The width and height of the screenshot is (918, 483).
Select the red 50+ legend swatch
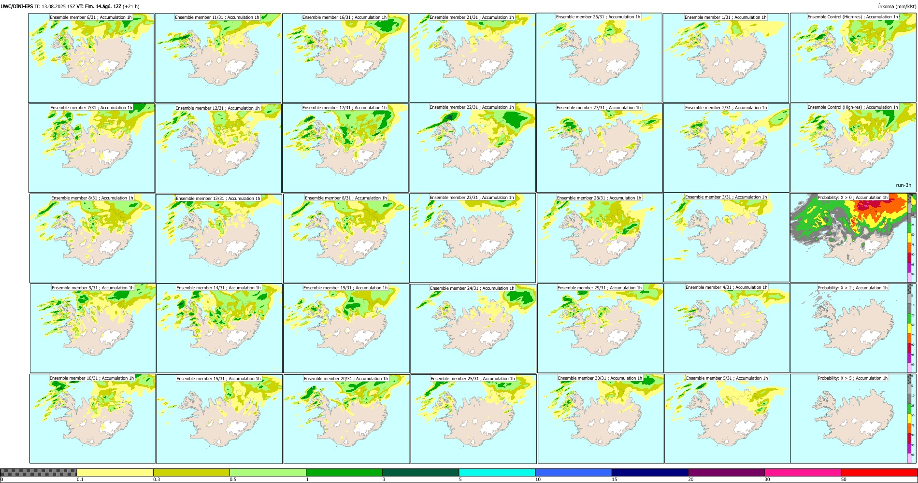879,472
